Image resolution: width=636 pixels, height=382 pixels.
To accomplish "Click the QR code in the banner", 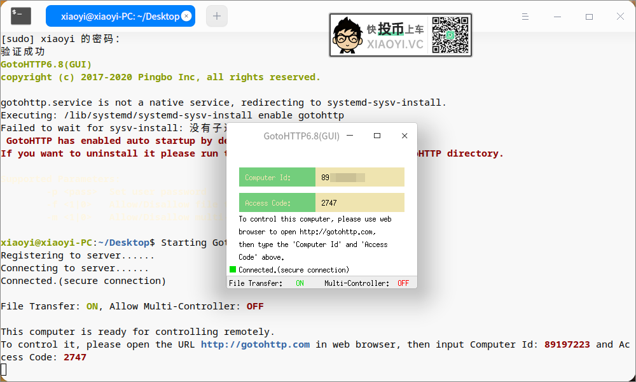I will click(450, 35).
